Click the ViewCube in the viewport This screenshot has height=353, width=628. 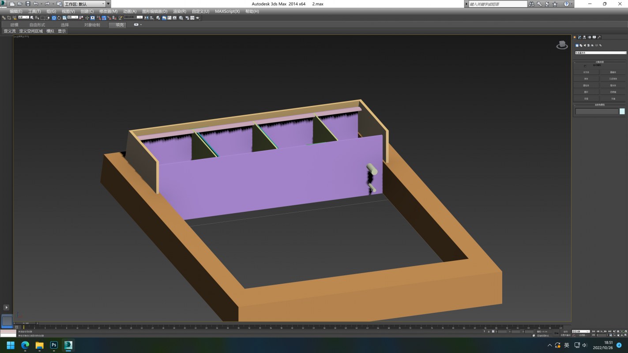click(562, 45)
